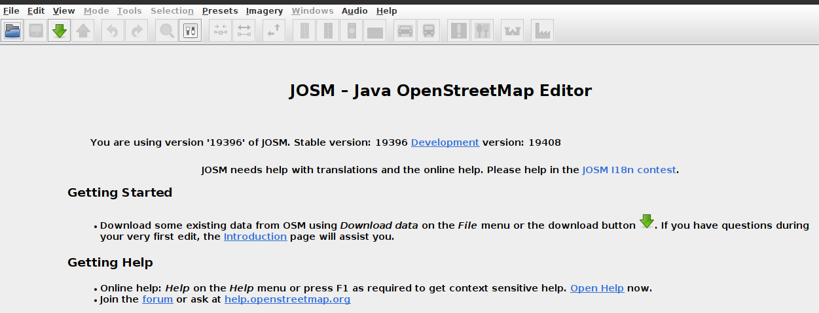Viewport: 819px width, 313px height.
Task: Click the Undo arrow icon
Action: 113,31
